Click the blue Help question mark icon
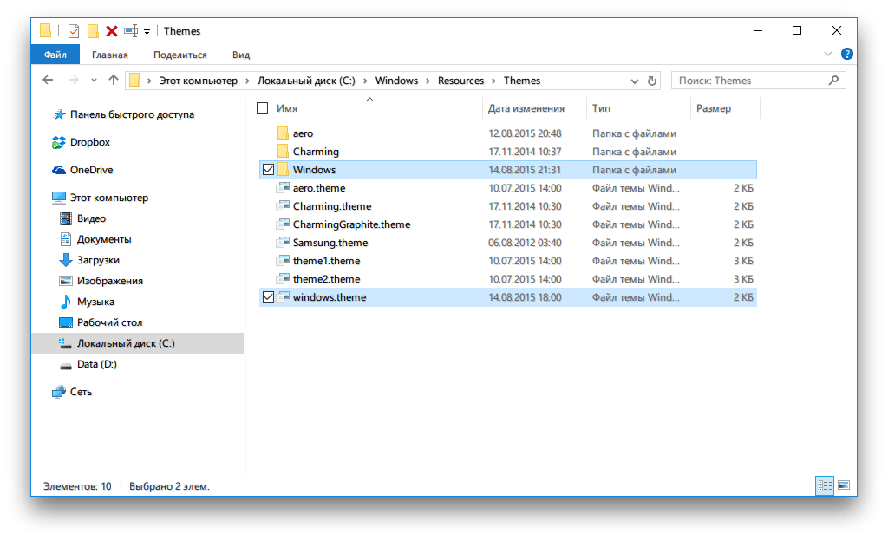 click(x=846, y=54)
